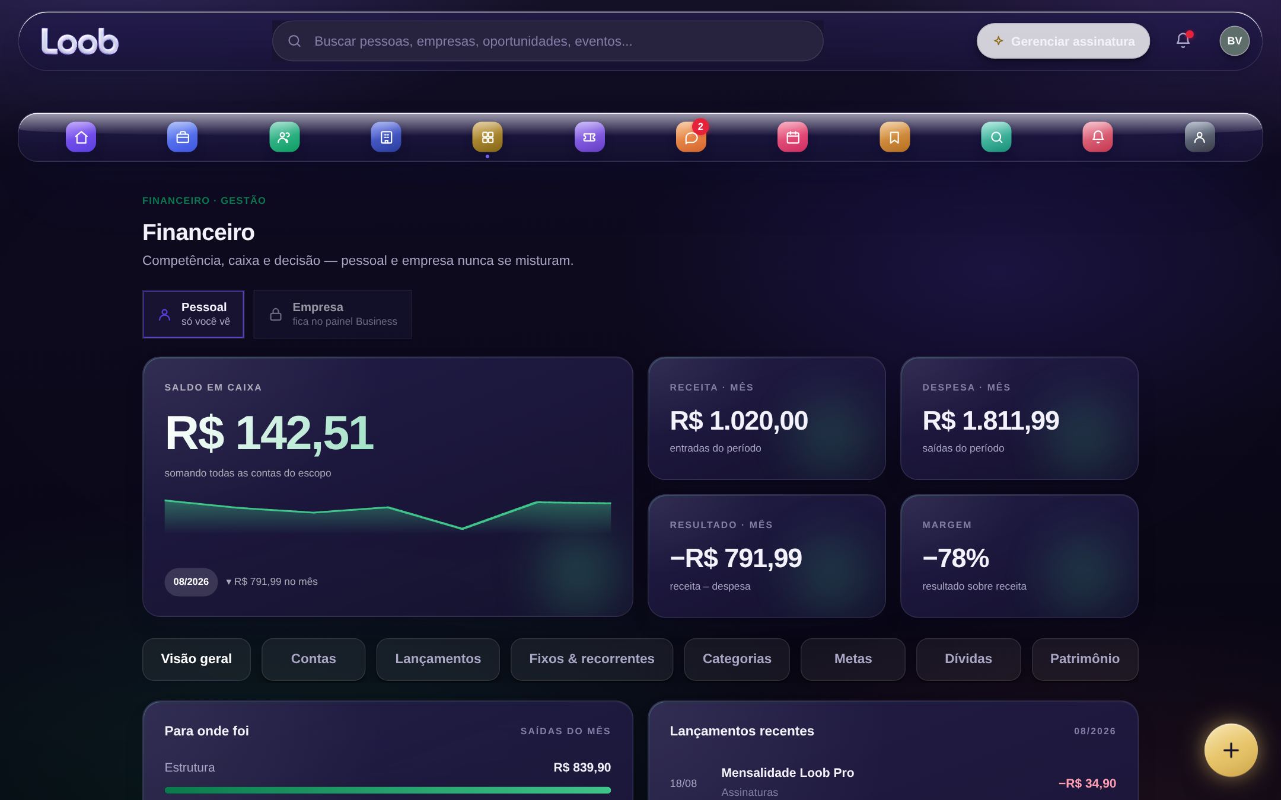The height and width of the screenshot is (800, 1281).
Task: Select the locked Empresa scope option
Action: pos(333,314)
